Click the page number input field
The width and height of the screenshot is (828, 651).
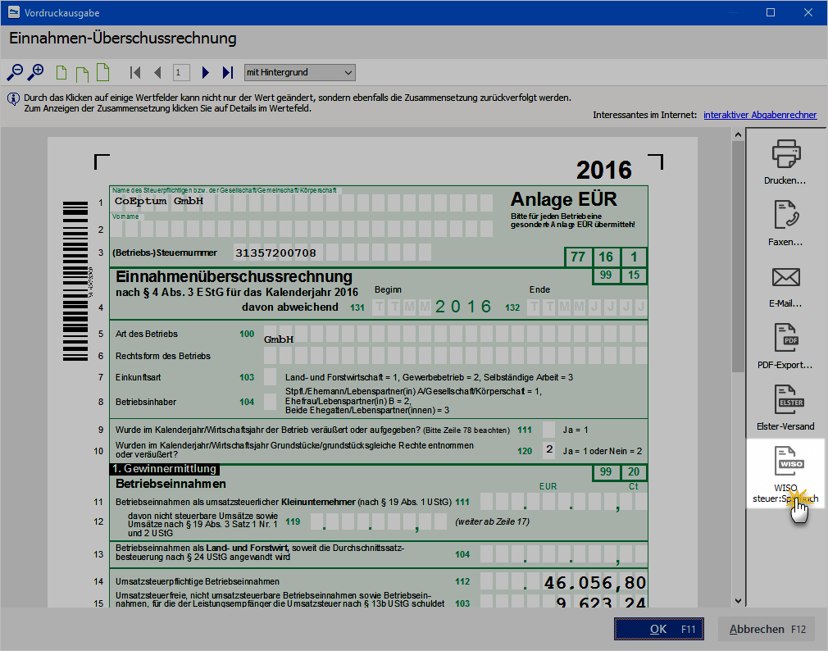tap(181, 72)
